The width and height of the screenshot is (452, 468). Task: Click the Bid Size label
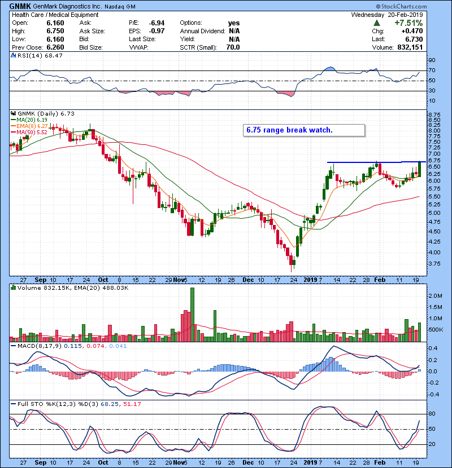coord(91,47)
